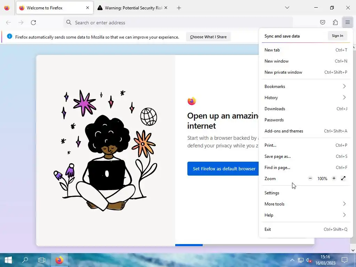The height and width of the screenshot is (267, 356).
Task: Expand the More tools submenu
Action: pyautogui.click(x=306, y=204)
